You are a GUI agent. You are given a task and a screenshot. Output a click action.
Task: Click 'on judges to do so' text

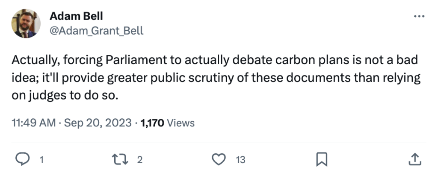[64, 96]
